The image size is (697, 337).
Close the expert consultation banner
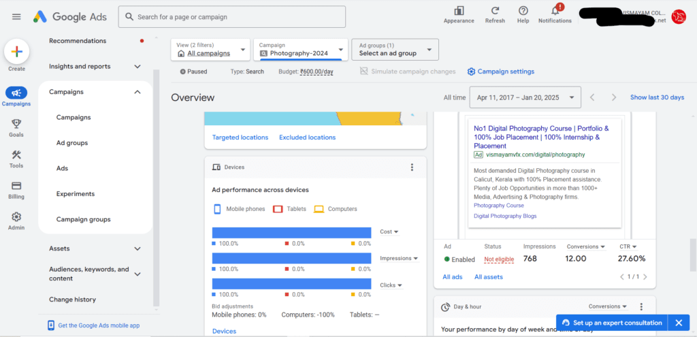point(679,323)
